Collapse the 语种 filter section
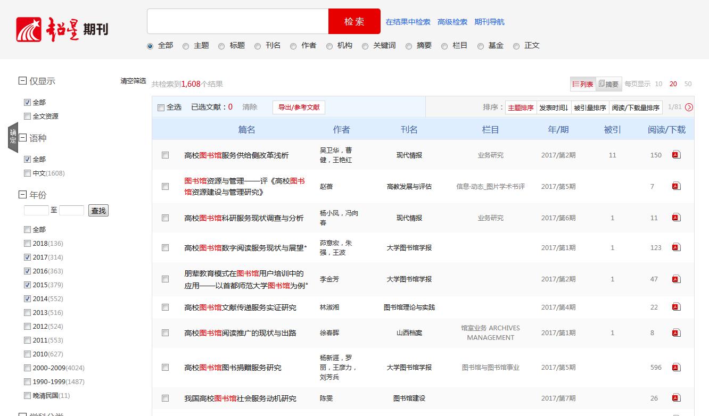This screenshot has width=709, height=416. click(22, 138)
